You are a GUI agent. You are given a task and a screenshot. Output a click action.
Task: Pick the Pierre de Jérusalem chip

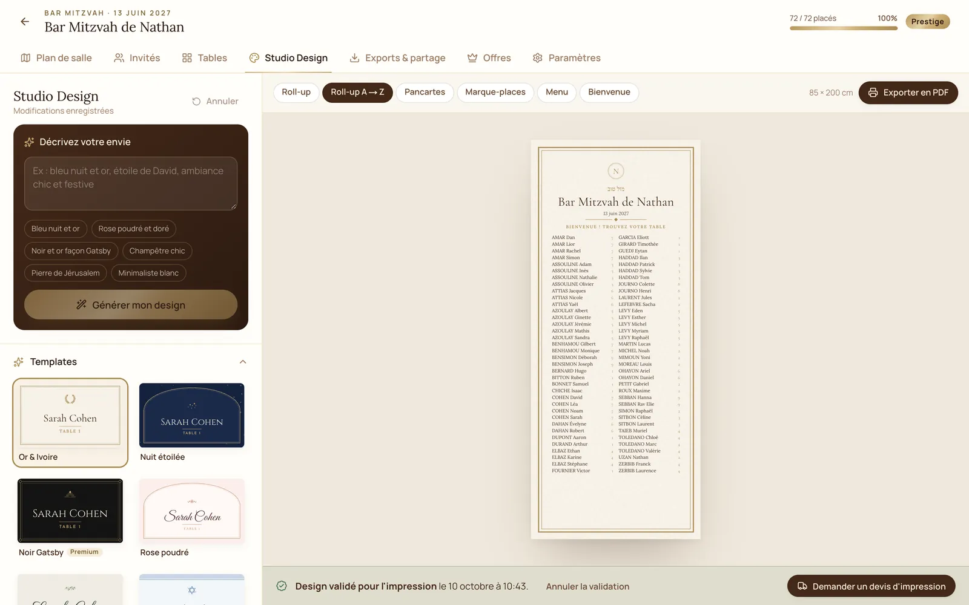[65, 273]
